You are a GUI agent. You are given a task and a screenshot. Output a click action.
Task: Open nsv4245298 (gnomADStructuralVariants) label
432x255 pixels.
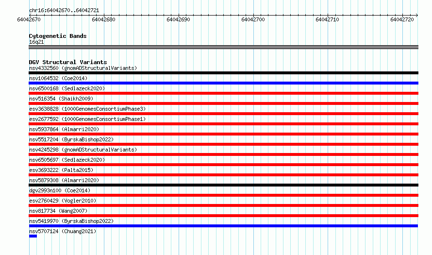pos(83,150)
